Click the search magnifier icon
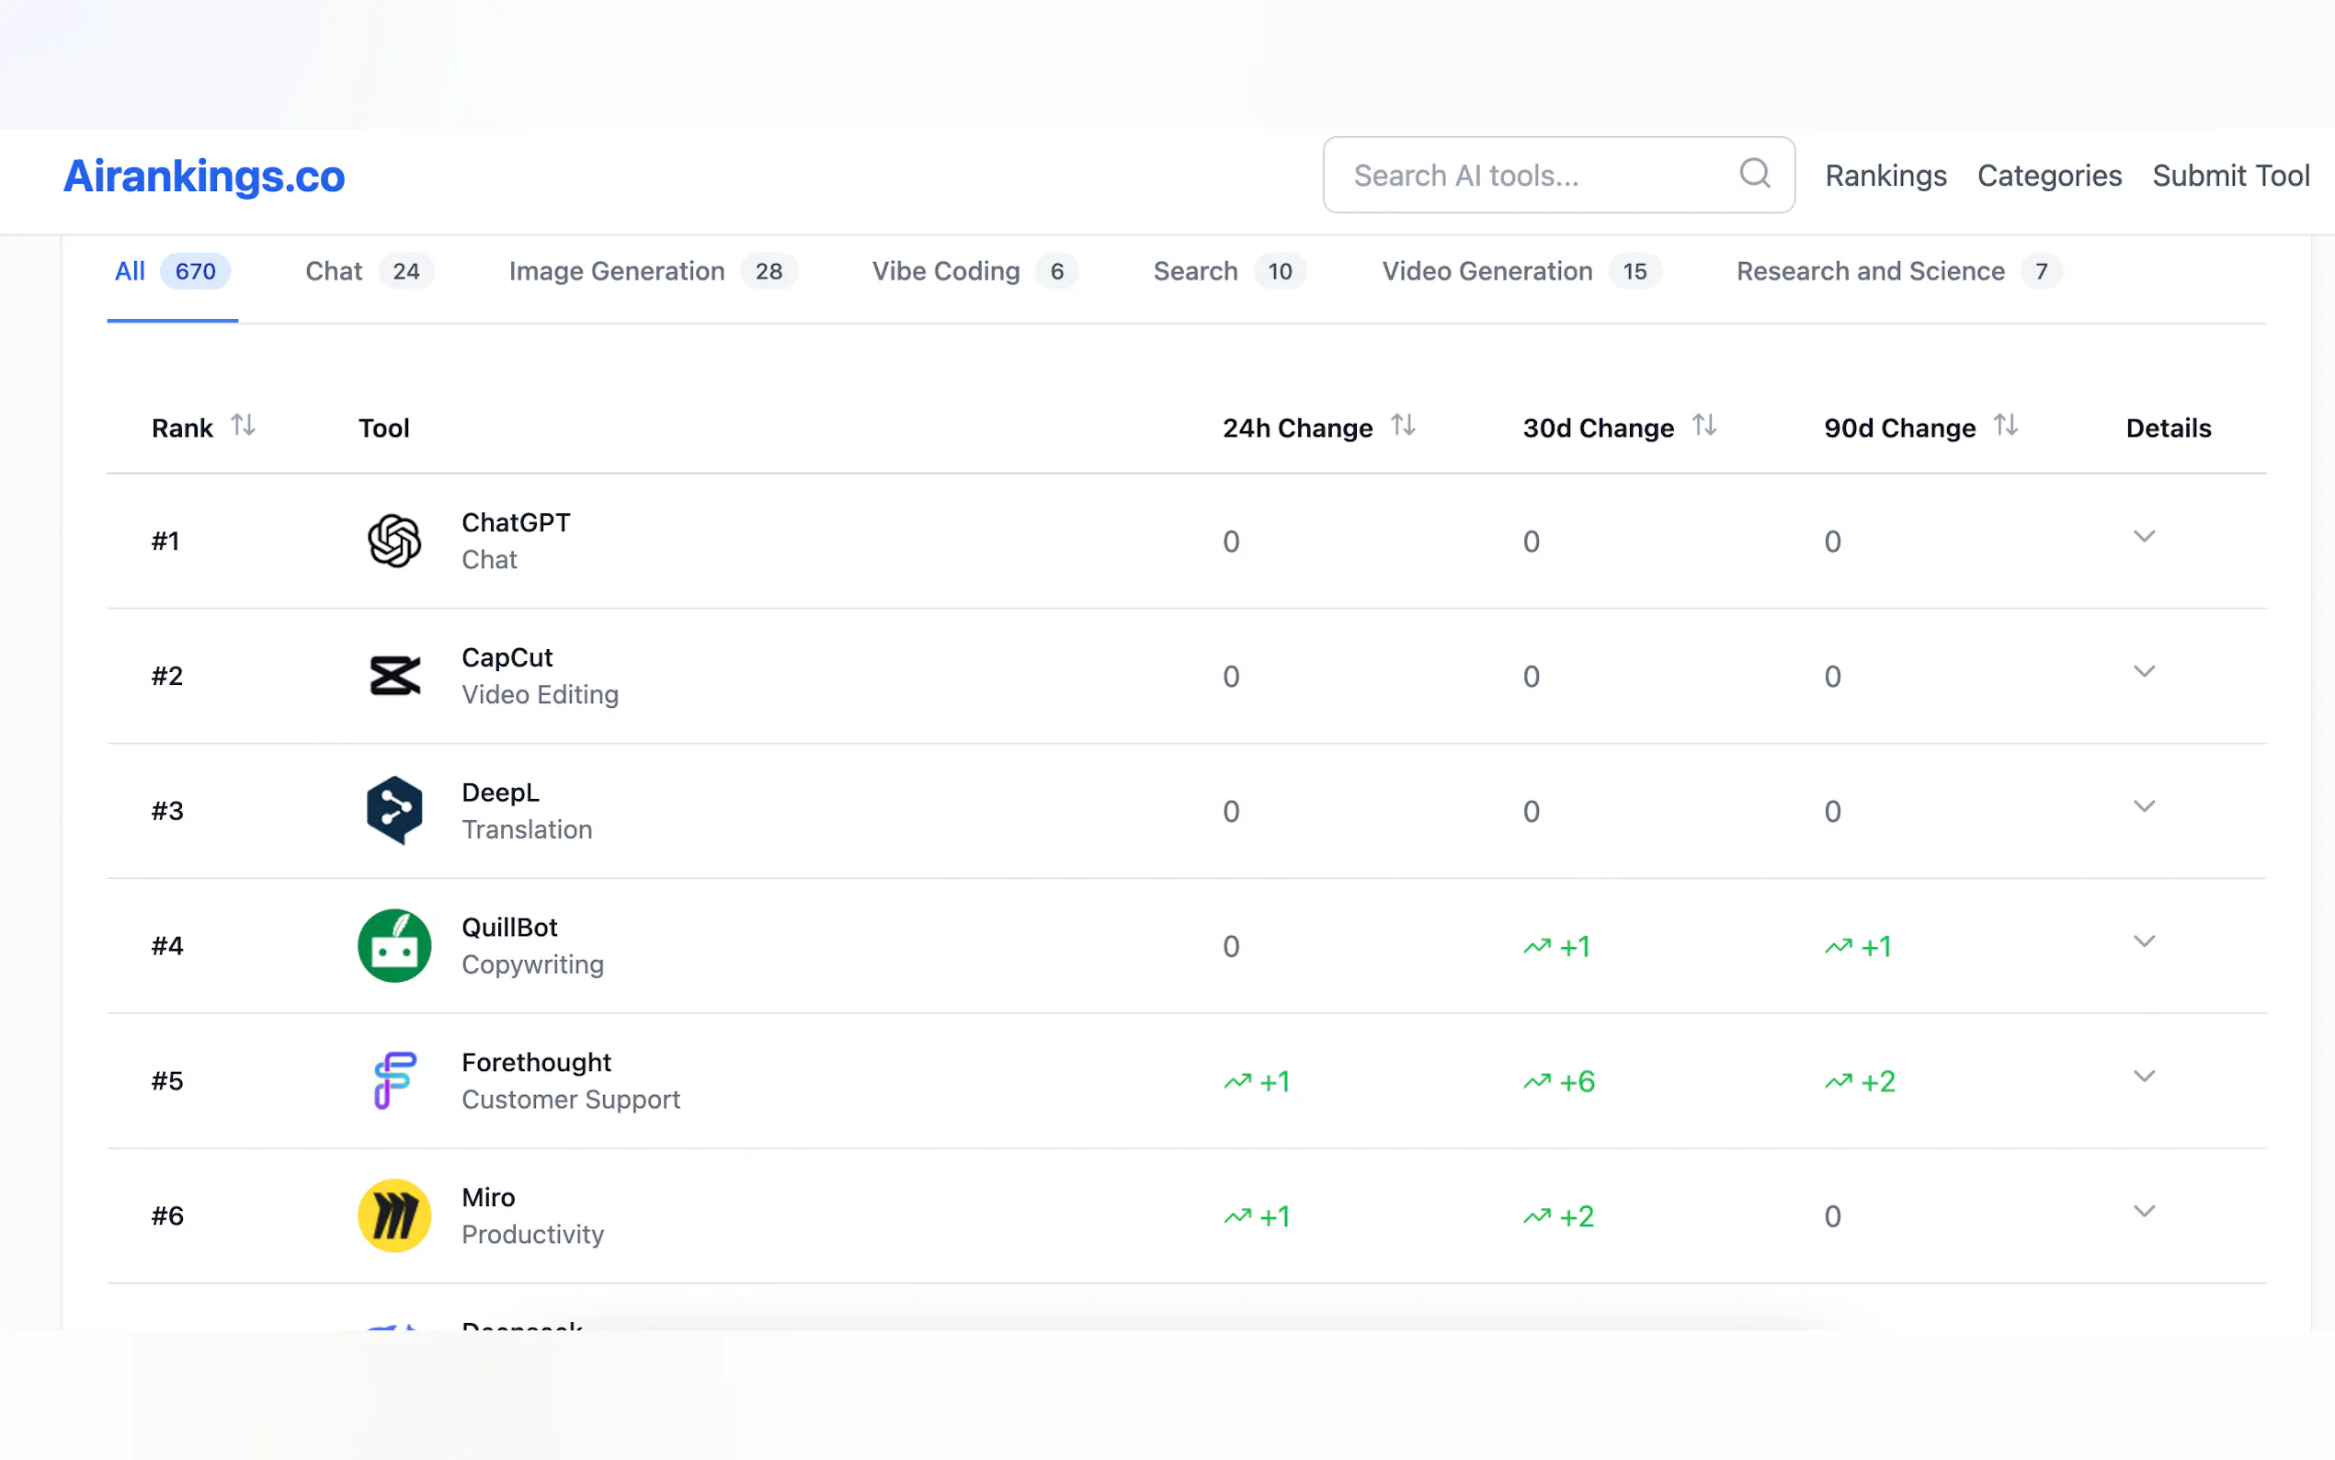 (1754, 174)
